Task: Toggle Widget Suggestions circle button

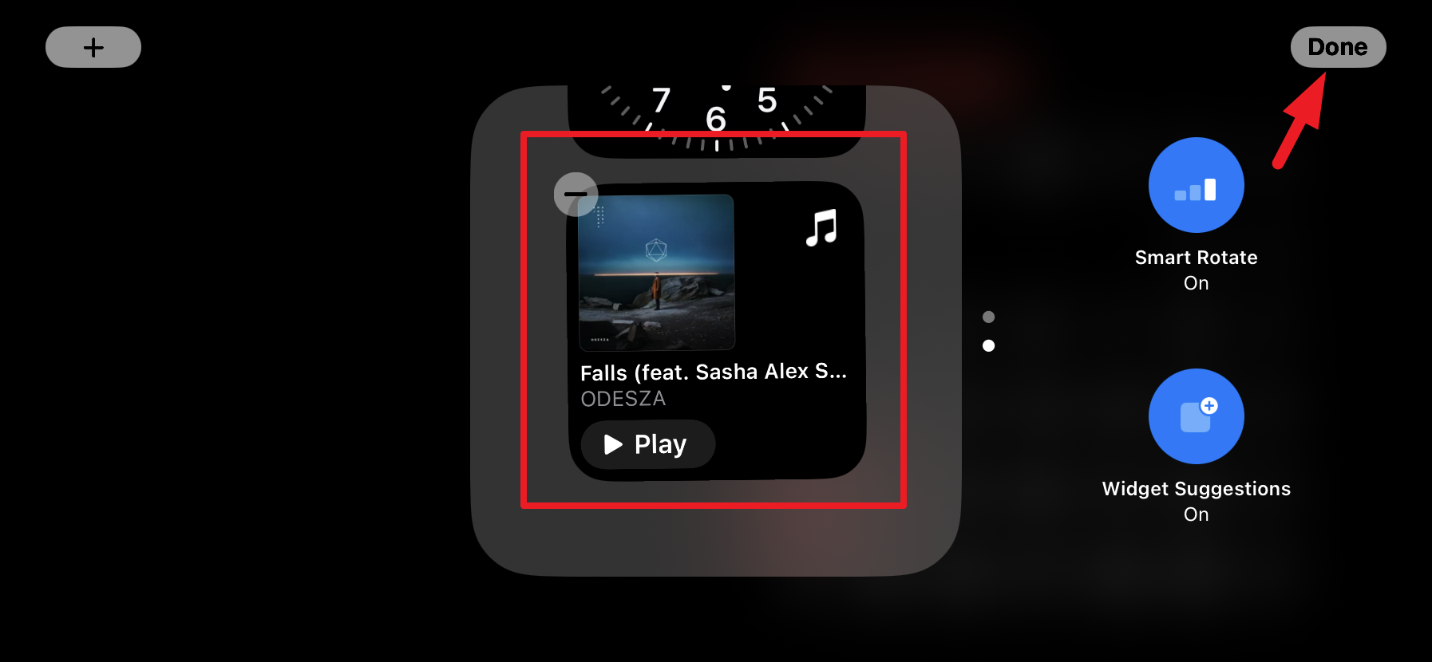Action: click(1196, 416)
